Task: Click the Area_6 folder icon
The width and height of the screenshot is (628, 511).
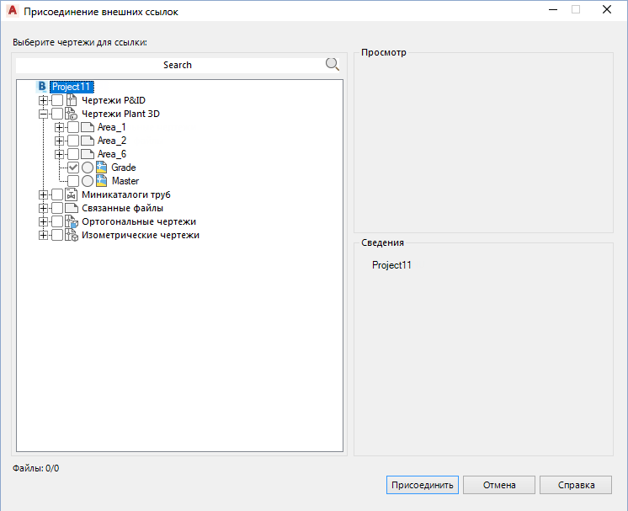Action: (x=88, y=154)
